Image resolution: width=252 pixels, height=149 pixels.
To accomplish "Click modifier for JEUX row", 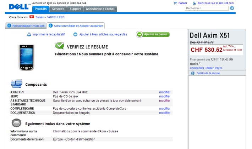I will [x=165, y=96].
